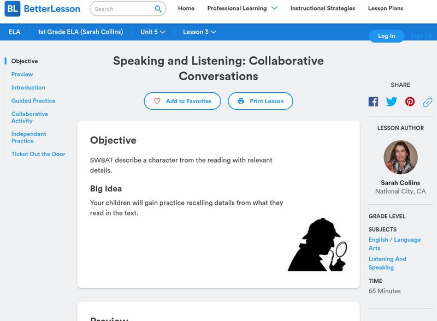This screenshot has height=321, width=437.
Task: Navigate to Ticket Out the Door section
Action: [38, 154]
